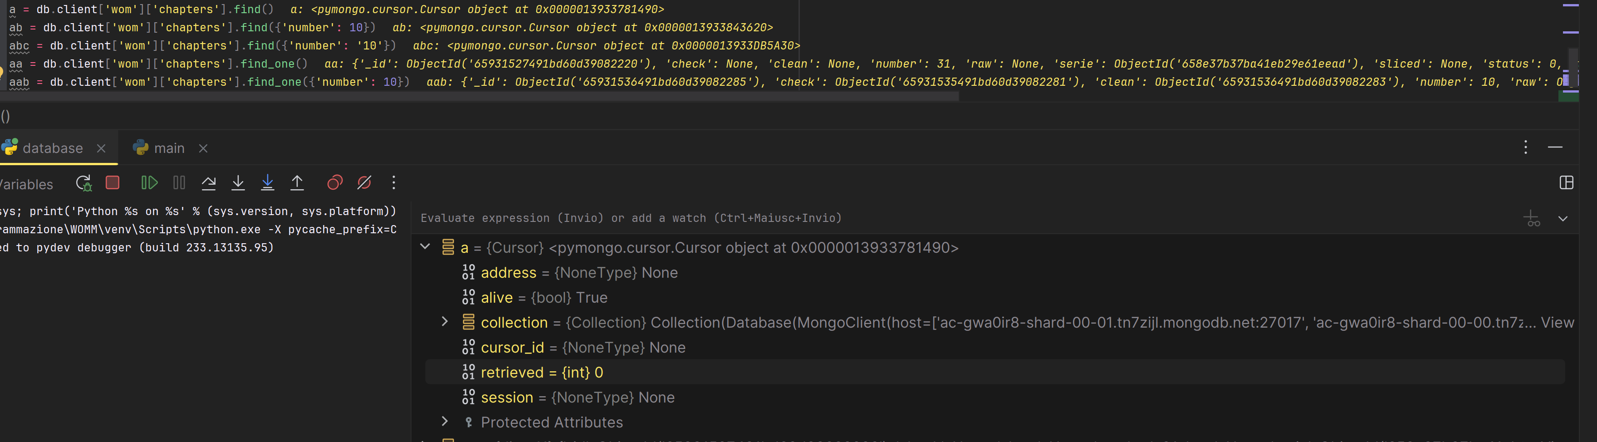
Task: Open debugger layout settings icon
Action: point(1566,183)
